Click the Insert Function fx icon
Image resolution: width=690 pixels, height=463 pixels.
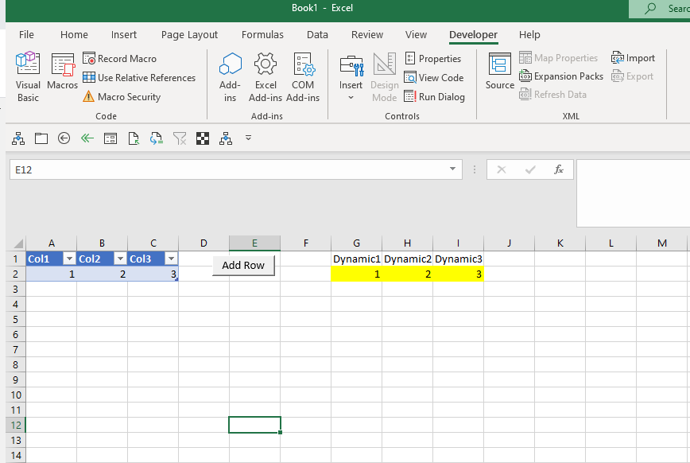(x=558, y=169)
